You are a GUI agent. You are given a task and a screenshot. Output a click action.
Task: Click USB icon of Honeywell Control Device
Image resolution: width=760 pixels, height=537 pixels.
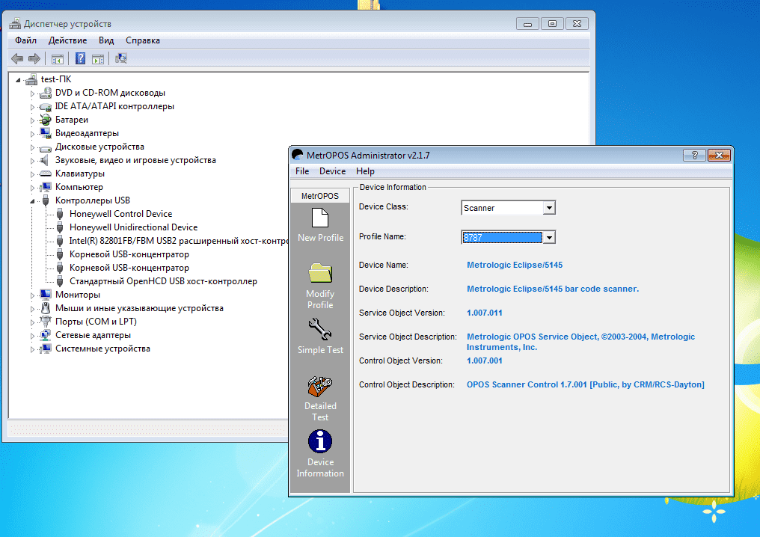coord(60,214)
